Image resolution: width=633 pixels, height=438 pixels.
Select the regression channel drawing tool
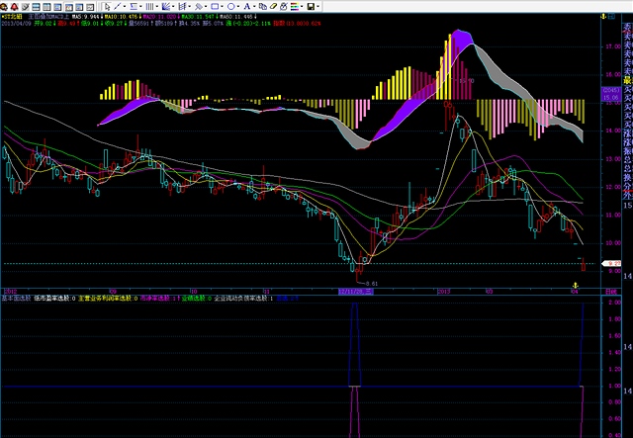(x=182, y=7)
